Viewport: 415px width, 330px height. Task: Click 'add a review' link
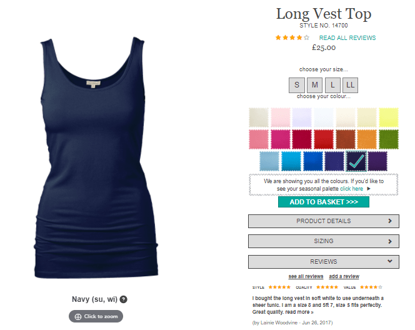(344, 276)
